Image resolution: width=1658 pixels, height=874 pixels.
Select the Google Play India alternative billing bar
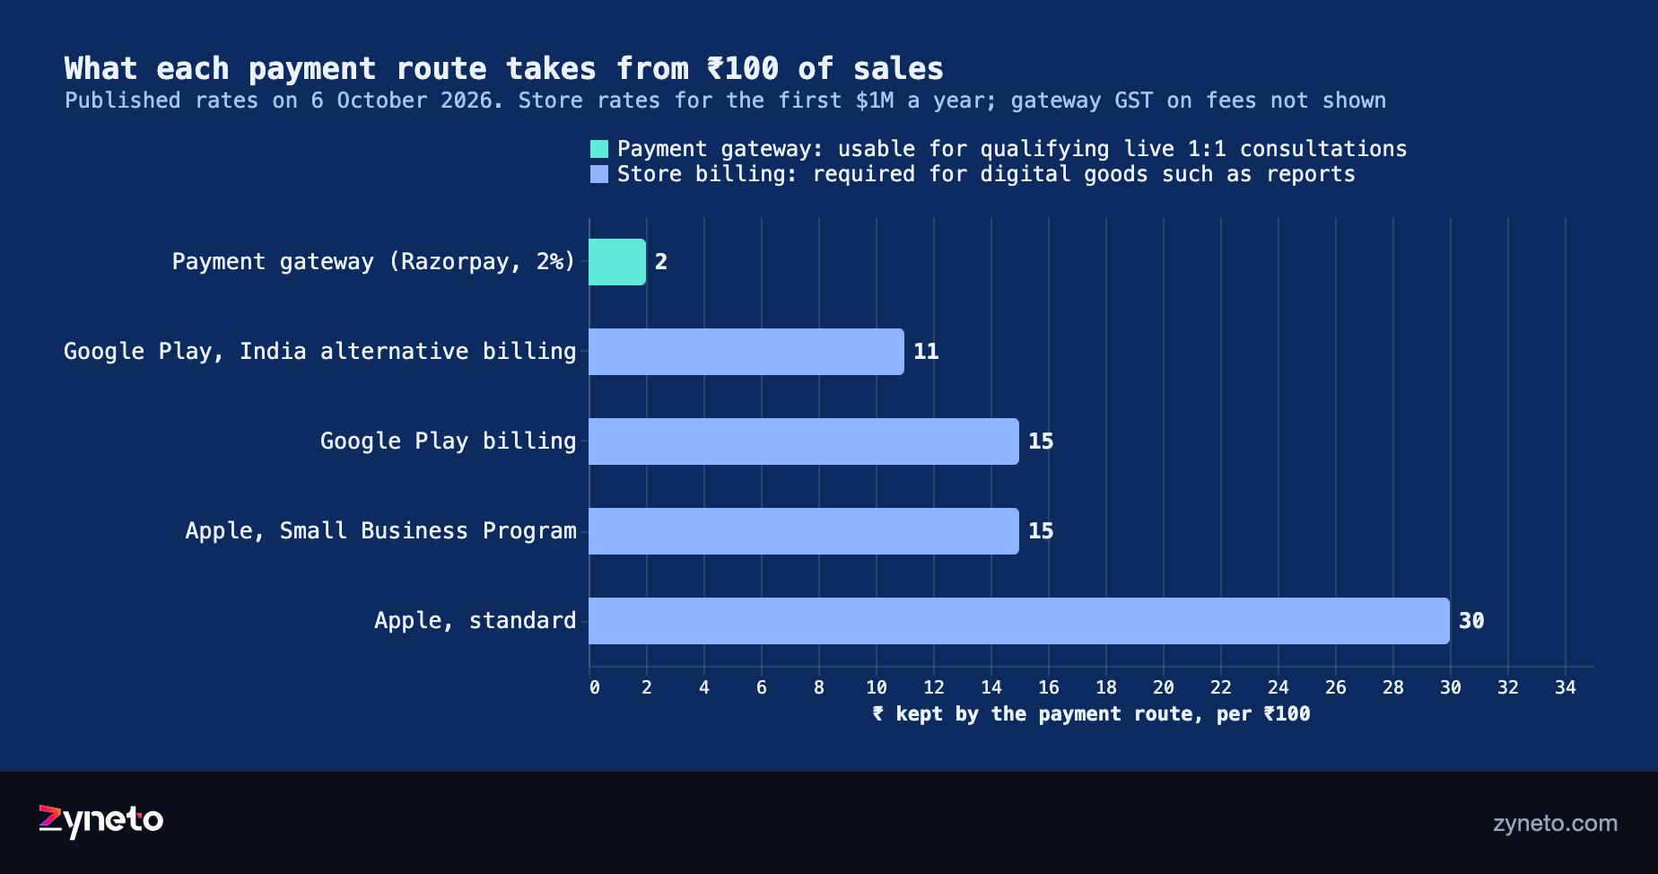point(746,352)
